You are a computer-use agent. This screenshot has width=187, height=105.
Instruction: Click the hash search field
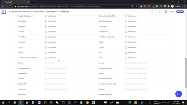coord(79,12)
